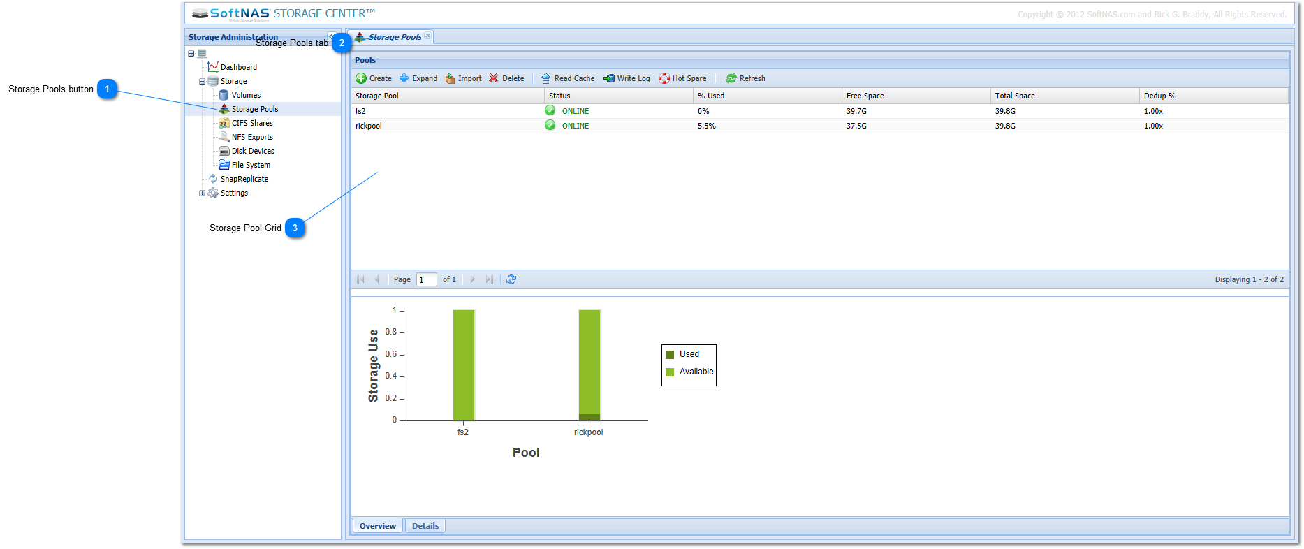Screen dimensions: 1304x549
Task: Add a Read Cache device
Action: click(568, 78)
